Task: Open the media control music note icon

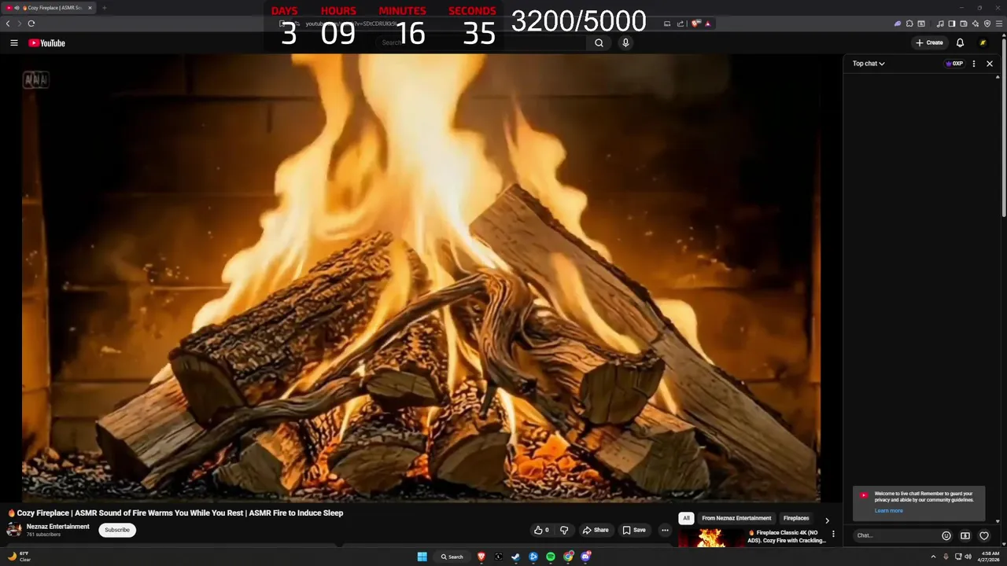Action: 940,24
